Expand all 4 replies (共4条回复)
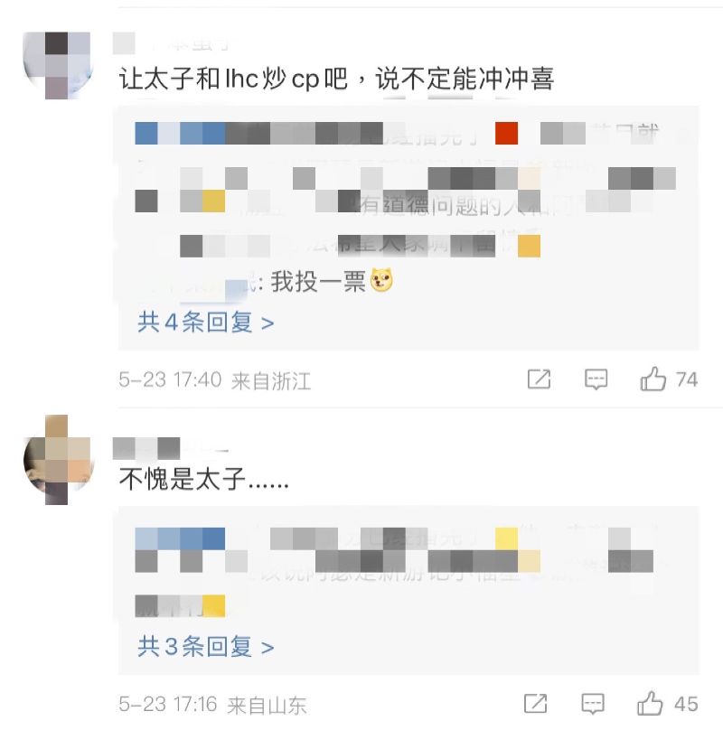The width and height of the screenshot is (723, 730). click(205, 323)
